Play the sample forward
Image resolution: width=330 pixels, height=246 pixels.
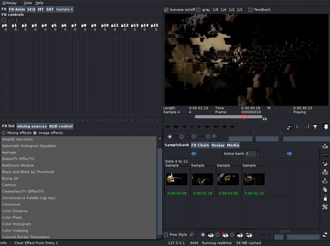[x=199, y=127]
